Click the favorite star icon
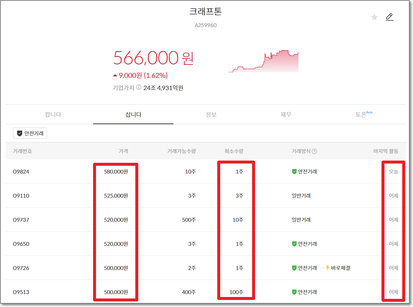413x307 pixels. (x=374, y=17)
